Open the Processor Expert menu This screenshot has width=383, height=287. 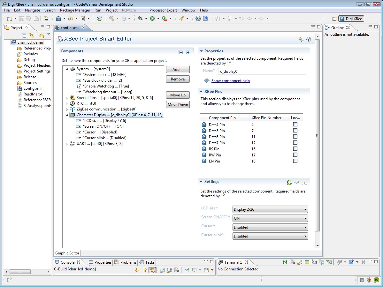163,10
